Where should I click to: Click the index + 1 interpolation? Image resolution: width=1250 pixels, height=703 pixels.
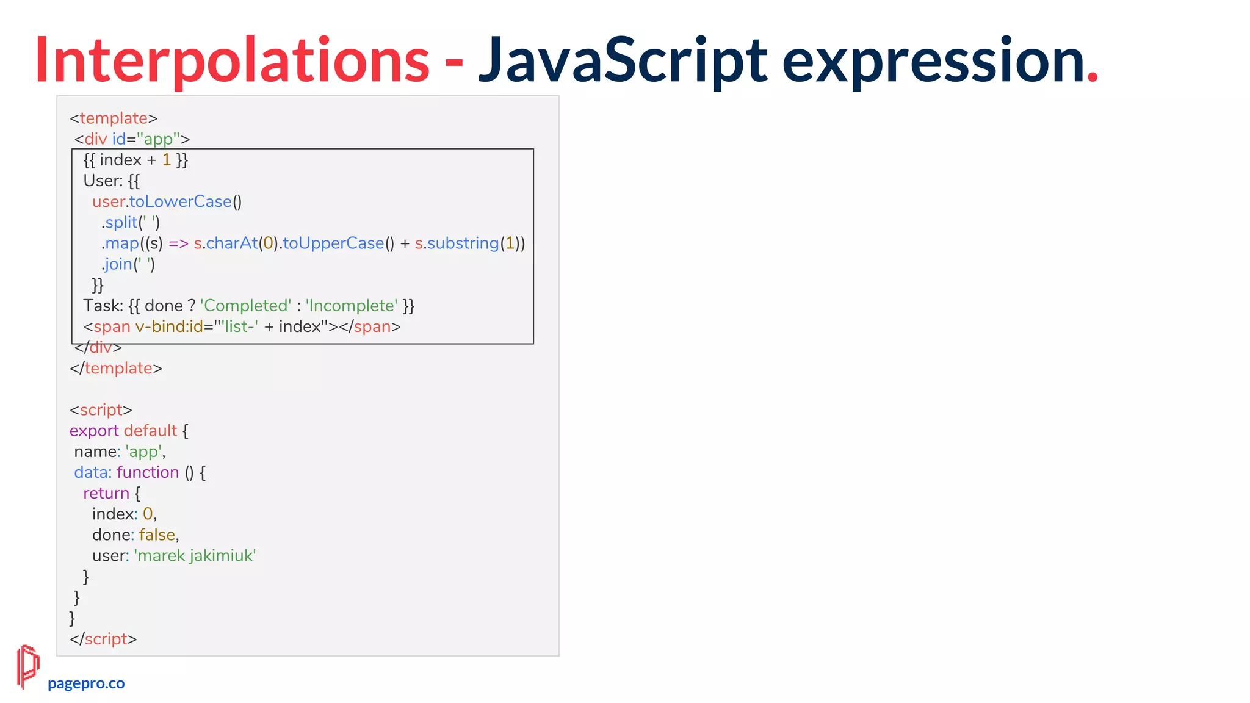point(135,160)
